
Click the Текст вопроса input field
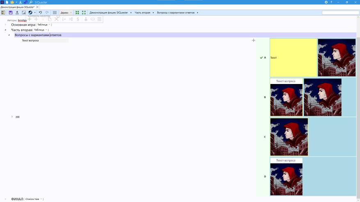(x=45, y=40)
